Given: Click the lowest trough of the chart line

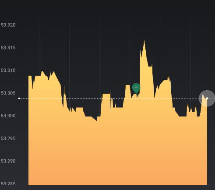Looking at the screenshot, I should coord(96,120).
